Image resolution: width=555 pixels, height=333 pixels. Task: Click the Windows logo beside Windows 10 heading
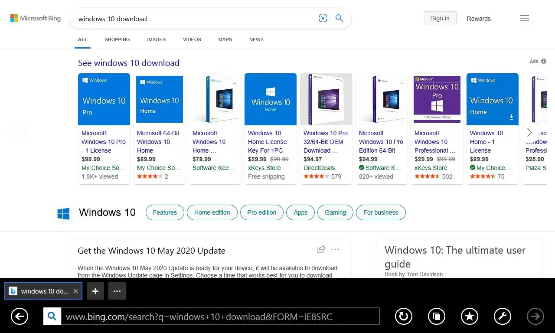tap(63, 213)
